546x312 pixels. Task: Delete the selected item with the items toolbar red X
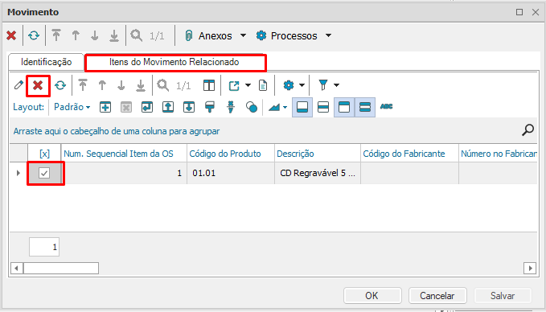pos(38,85)
